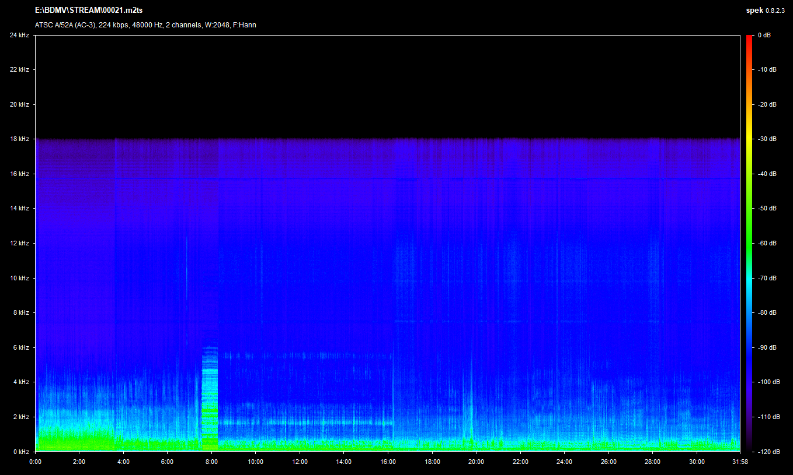
Task: Click the 8 kHz frequency axis label
Action: pos(22,312)
